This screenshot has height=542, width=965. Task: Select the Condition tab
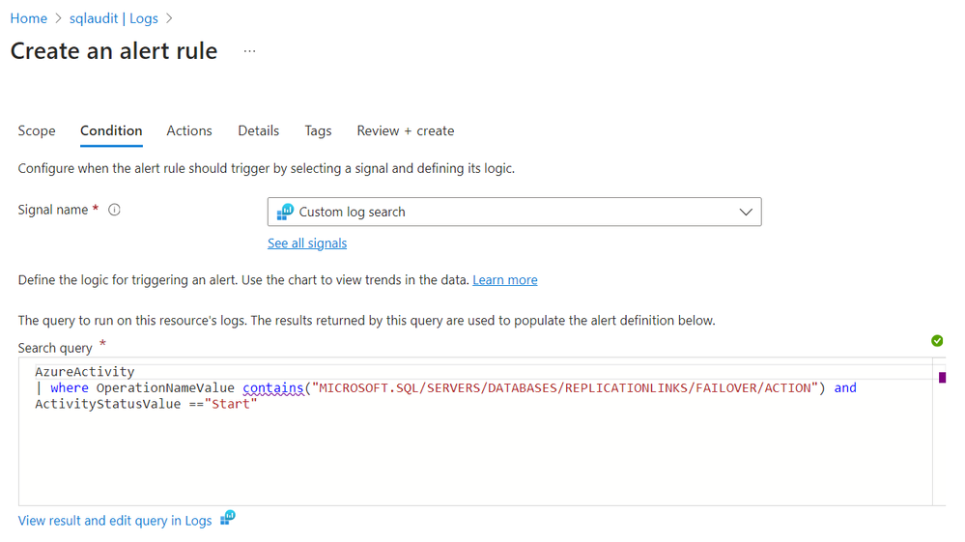point(111,130)
